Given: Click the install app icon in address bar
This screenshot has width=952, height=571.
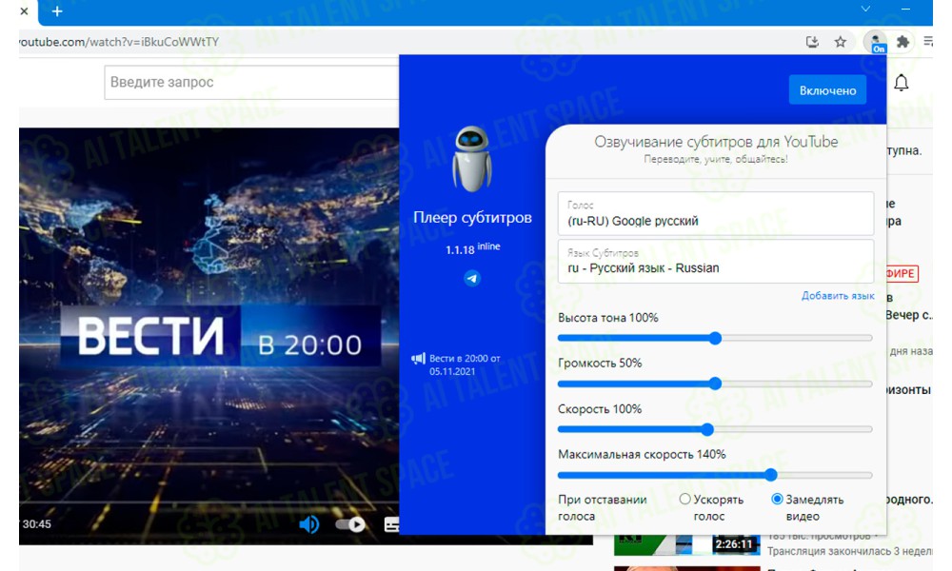Looking at the screenshot, I should coord(812,42).
